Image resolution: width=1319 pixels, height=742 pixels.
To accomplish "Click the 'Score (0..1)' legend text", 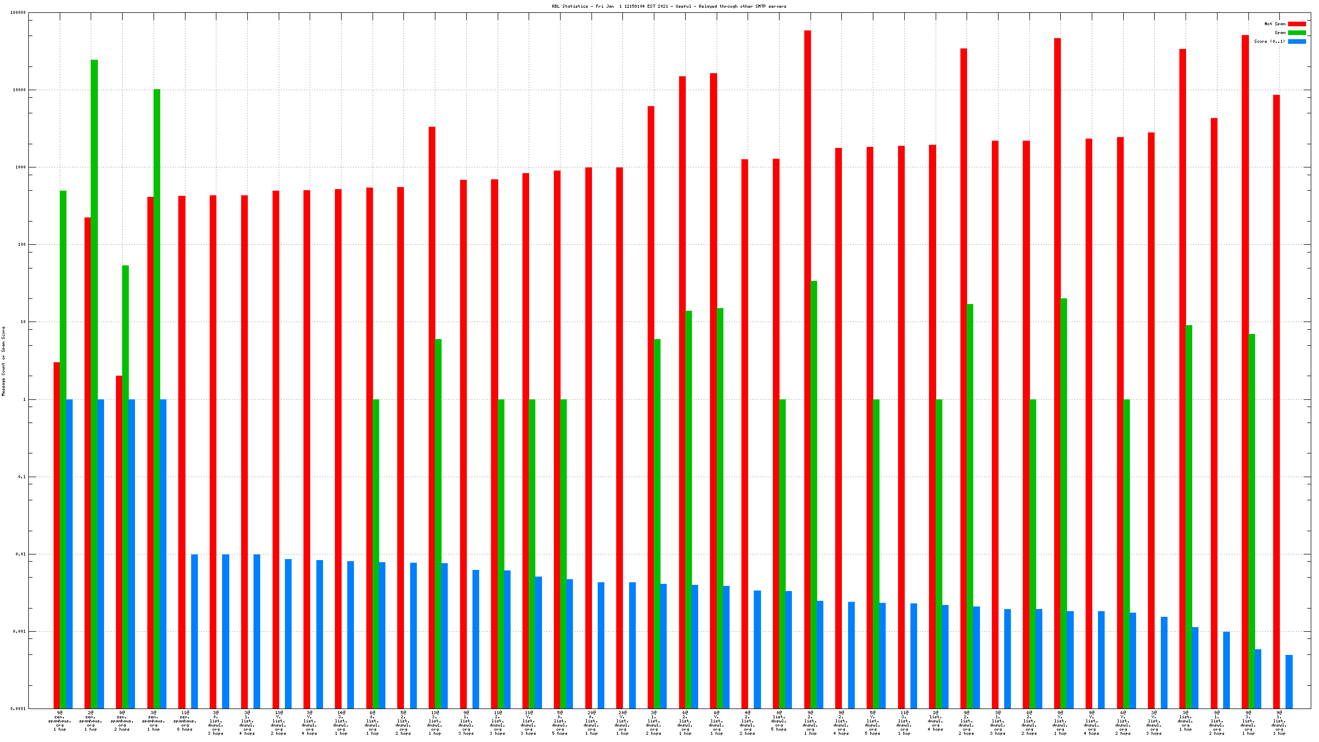I will (1270, 41).
